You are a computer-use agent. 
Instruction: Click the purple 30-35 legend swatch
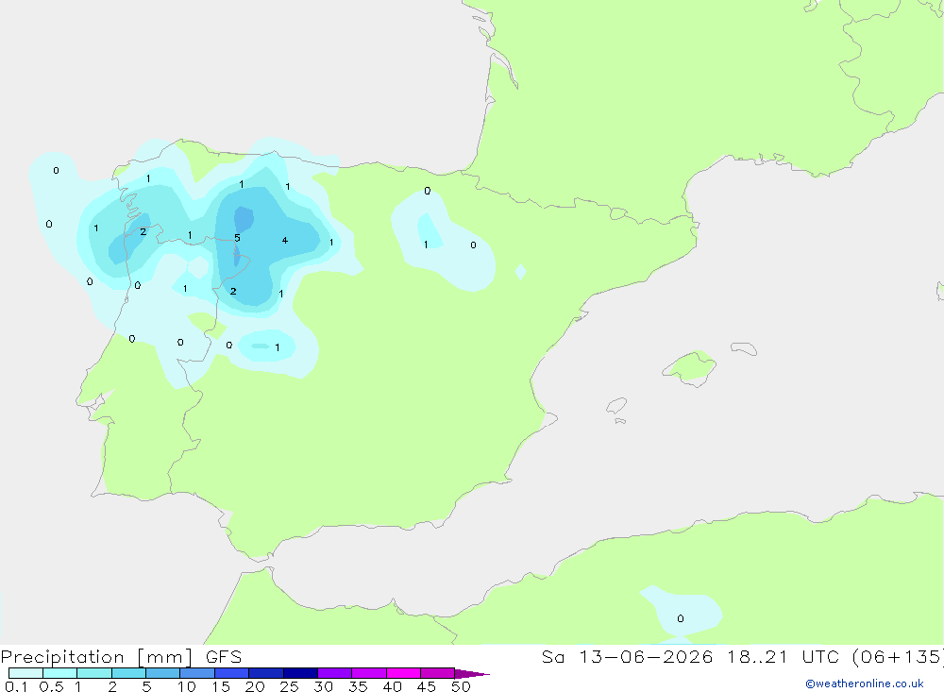(x=334, y=673)
